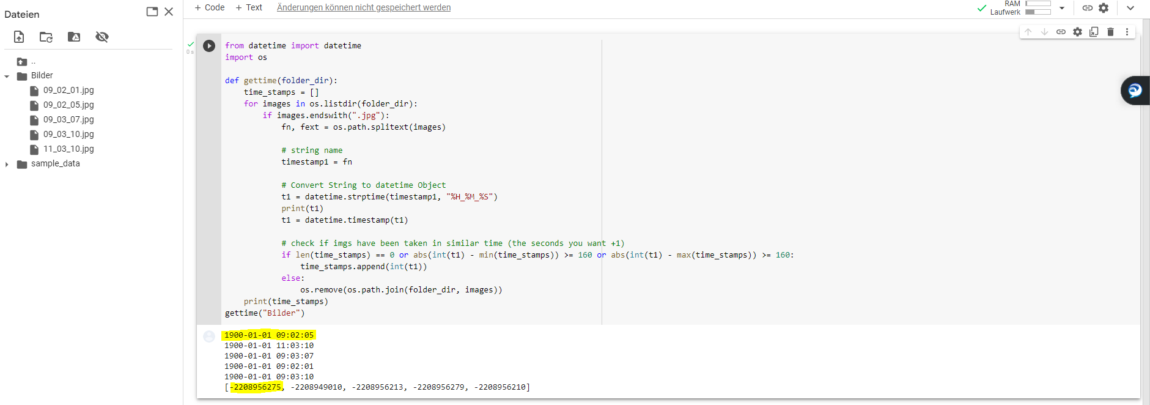Screen dimensions: 1150x405
Task: Expand the sample_data folder
Action: (x=7, y=165)
